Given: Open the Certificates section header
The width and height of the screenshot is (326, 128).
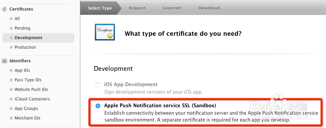Looking at the screenshot, I should pos(21,9).
